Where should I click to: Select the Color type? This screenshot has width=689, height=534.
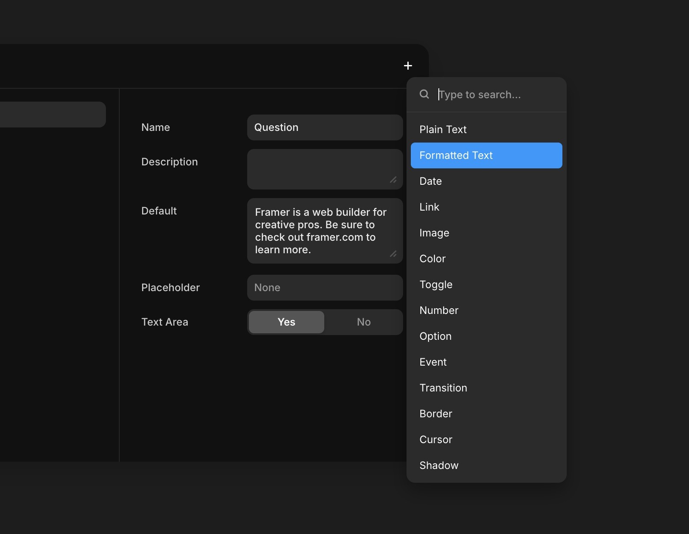click(x=487, y=259)
